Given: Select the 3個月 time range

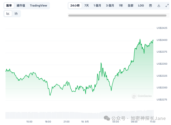Looking at the screenshot, I should [x=110, y=6].
